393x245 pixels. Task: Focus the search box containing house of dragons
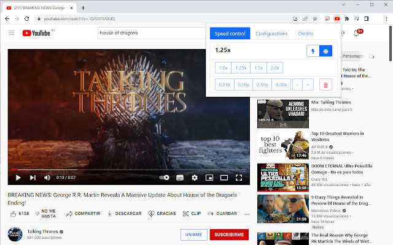point(152,33)
